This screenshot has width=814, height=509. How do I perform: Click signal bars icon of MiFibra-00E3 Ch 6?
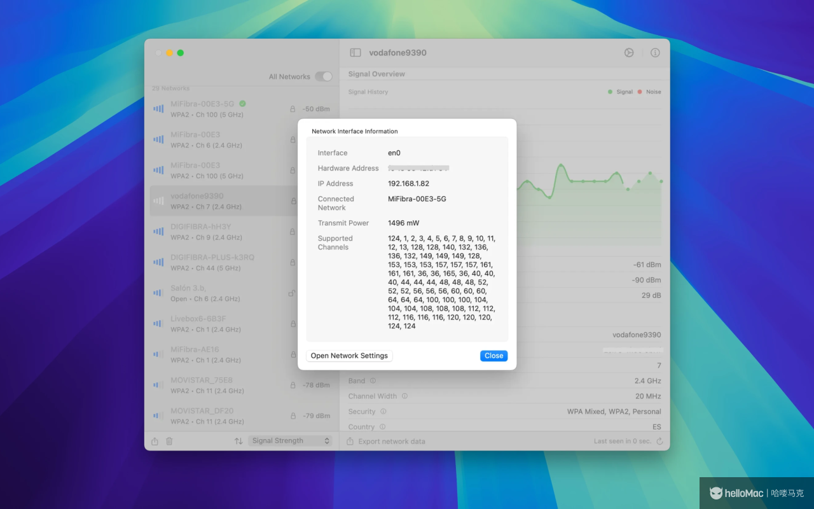coord(158,139)
